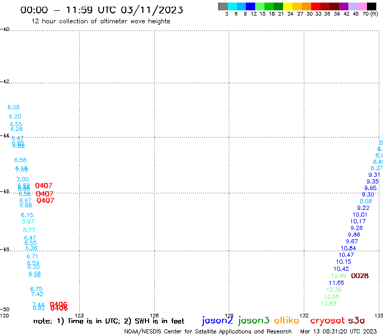Click the wave height value 7.42
Image resolution: width=383 pixels, height=336 pixels.
point(37,294)
